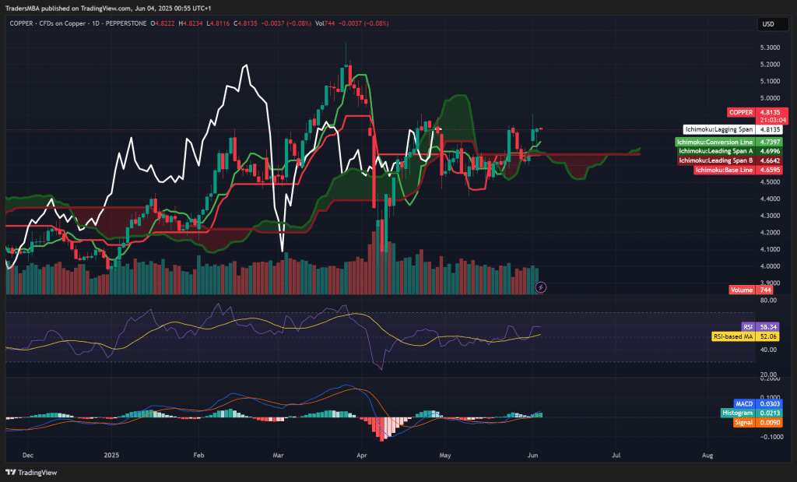Screen dimensions: 797x482
Task: Click the purple lightning bolt icon
Action: click(542, 287)
